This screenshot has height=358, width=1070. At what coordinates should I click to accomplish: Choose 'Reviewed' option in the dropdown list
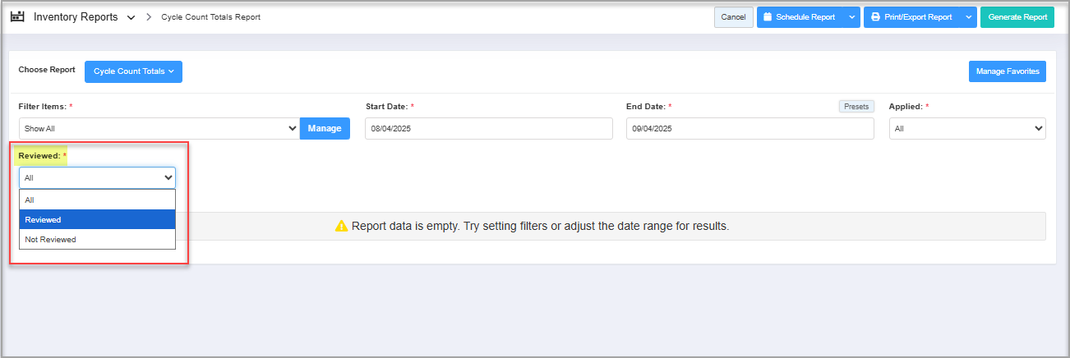(97, 219)
